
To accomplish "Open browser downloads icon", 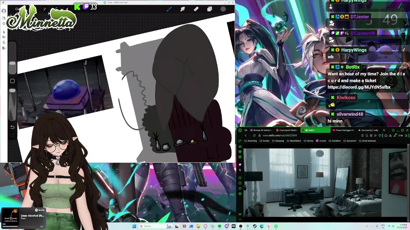I will pos(395,135).
